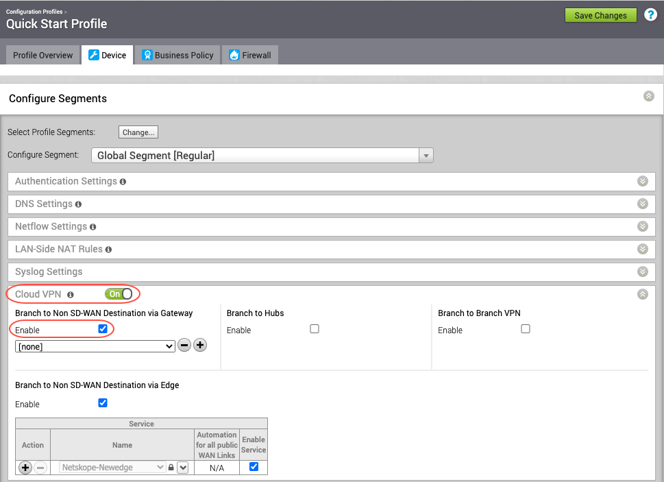Click the minus icon to remove the gateway
The height and width of the screenshot is (482, 664).
click(184, 345)
